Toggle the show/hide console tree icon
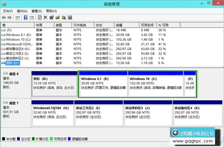The width and height of the screenshot is (224, 148). pyautogui.click(x=18, y=18)
